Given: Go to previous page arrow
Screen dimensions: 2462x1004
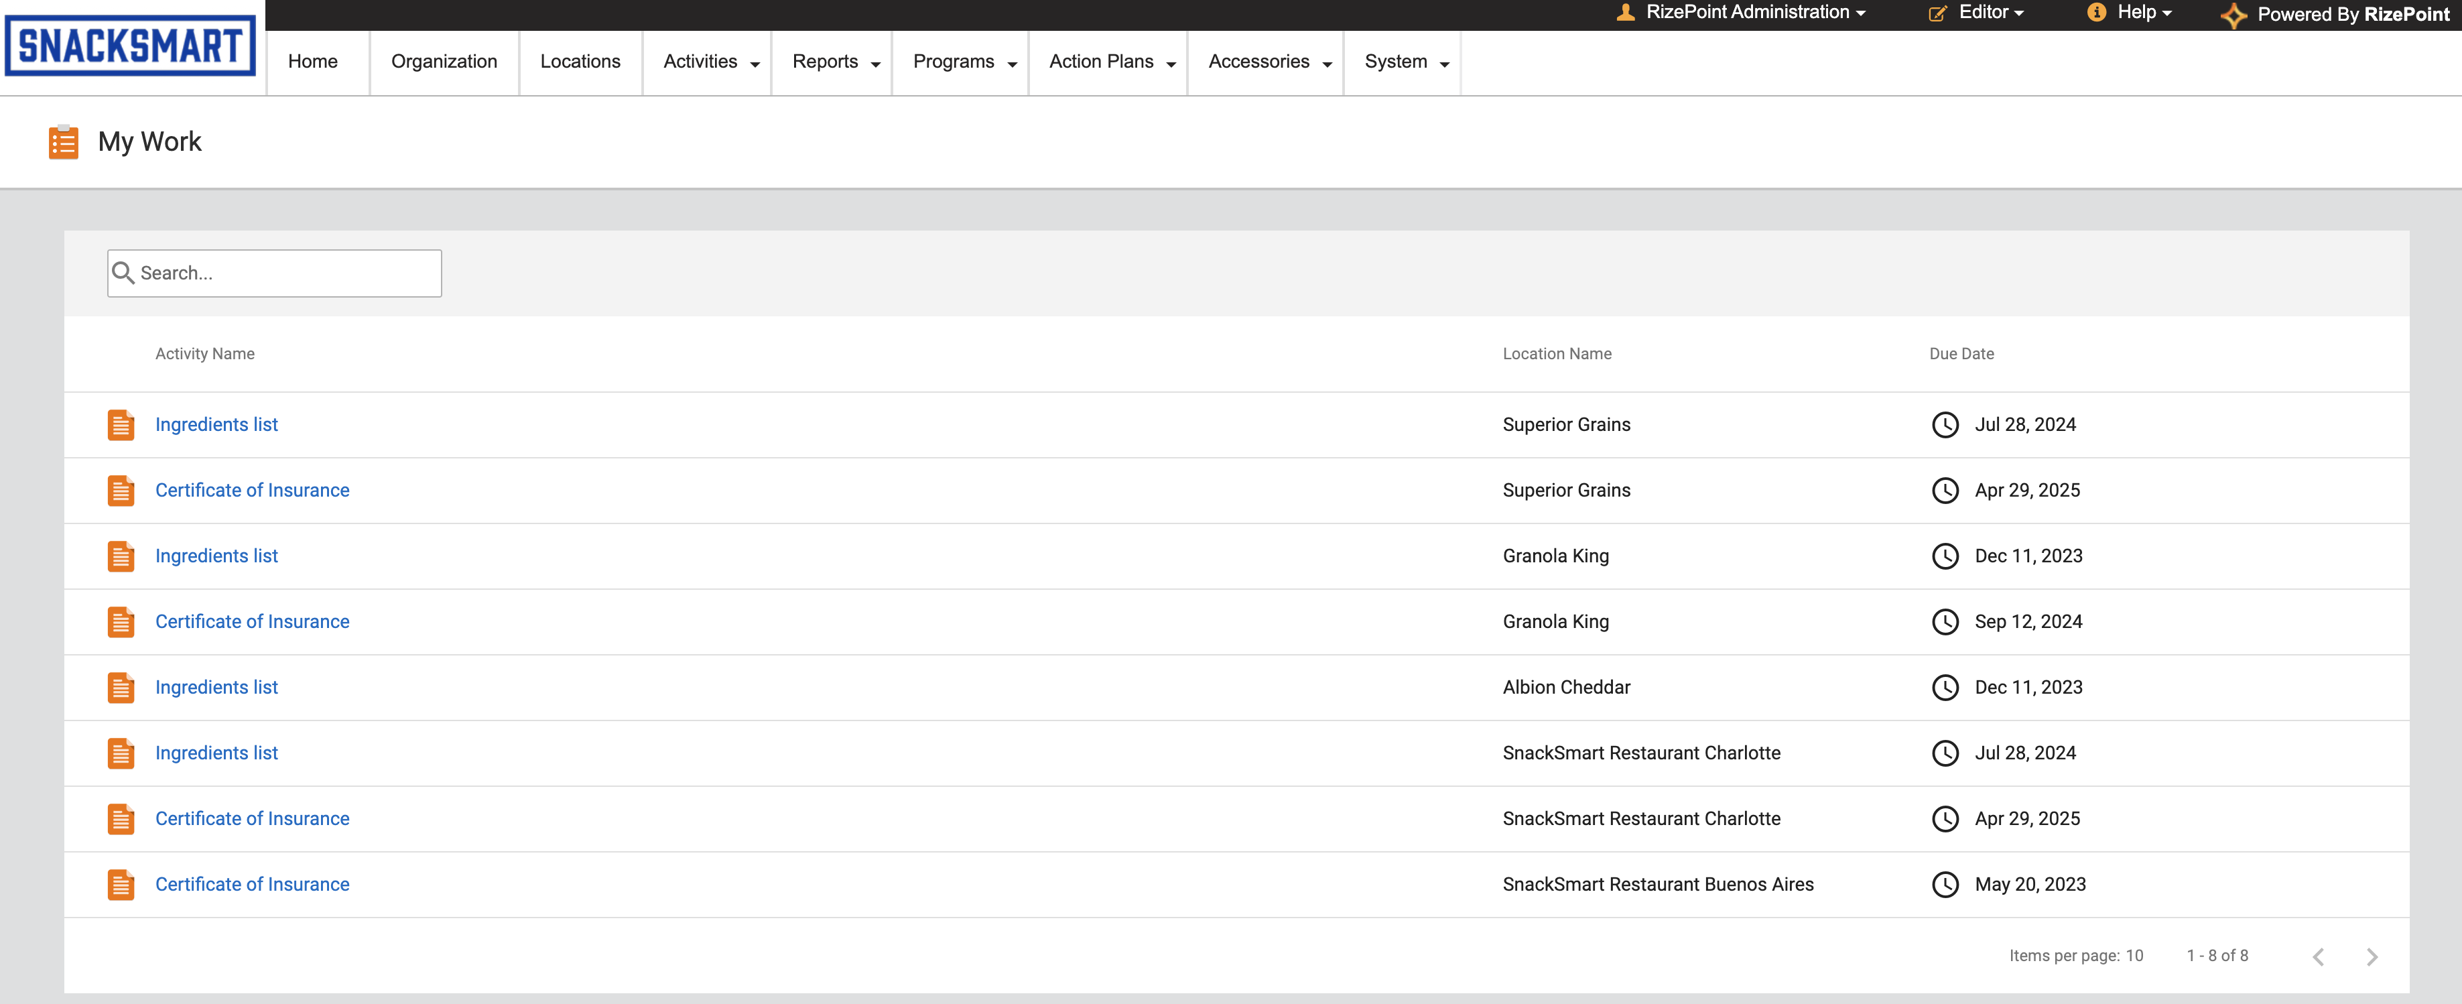Looking at the screenshot, I should pyautogui.click(x=2318, y=956).
